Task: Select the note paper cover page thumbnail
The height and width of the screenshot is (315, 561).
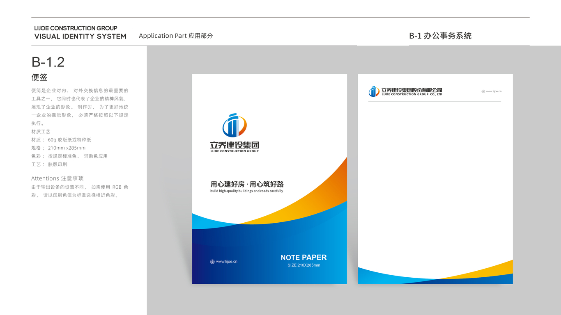Action: [x=269, y=179]
